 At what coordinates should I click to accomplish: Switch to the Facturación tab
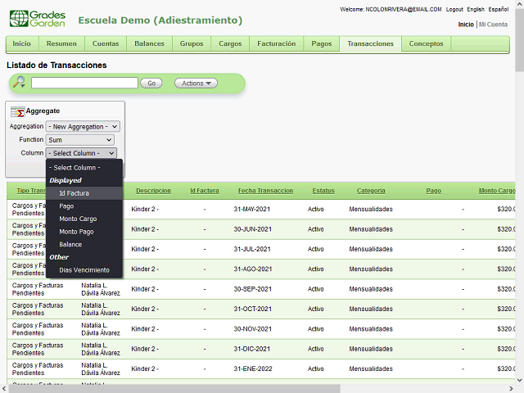[x=277, y=43]
